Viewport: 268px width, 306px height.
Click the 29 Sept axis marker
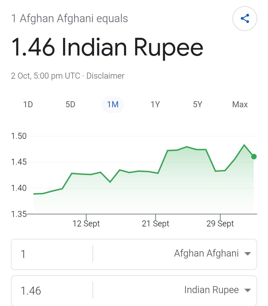click(220, 224)
